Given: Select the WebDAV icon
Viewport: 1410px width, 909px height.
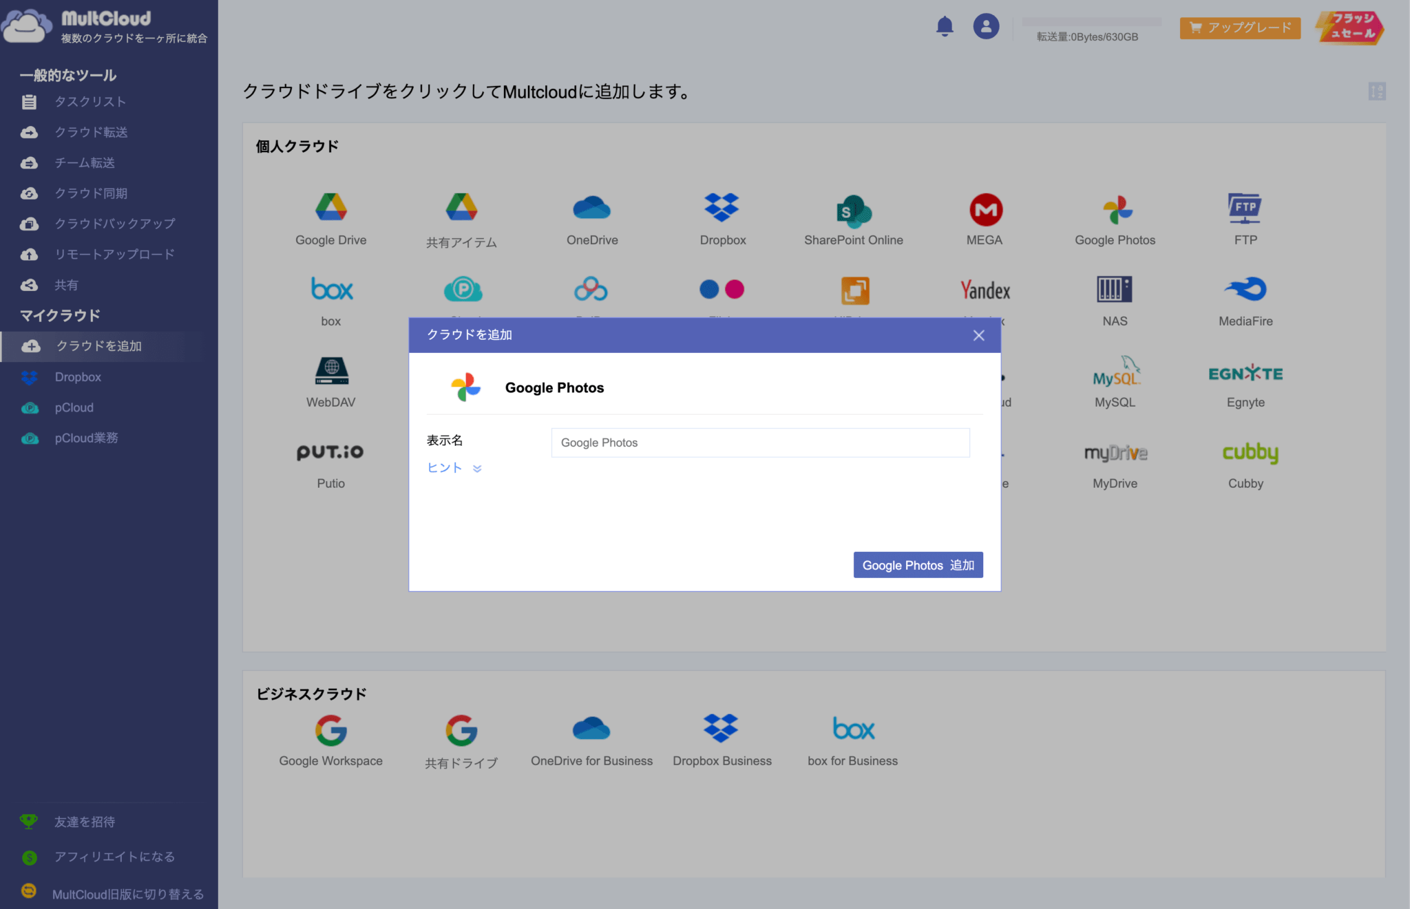Looking at the screenshot, I should 330,371.
